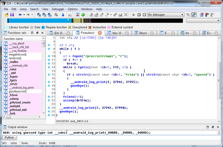The height and width of the screenshot is (147, 223).
Task: Save the database with the floppy icon
Action: (x=12, y=15)
